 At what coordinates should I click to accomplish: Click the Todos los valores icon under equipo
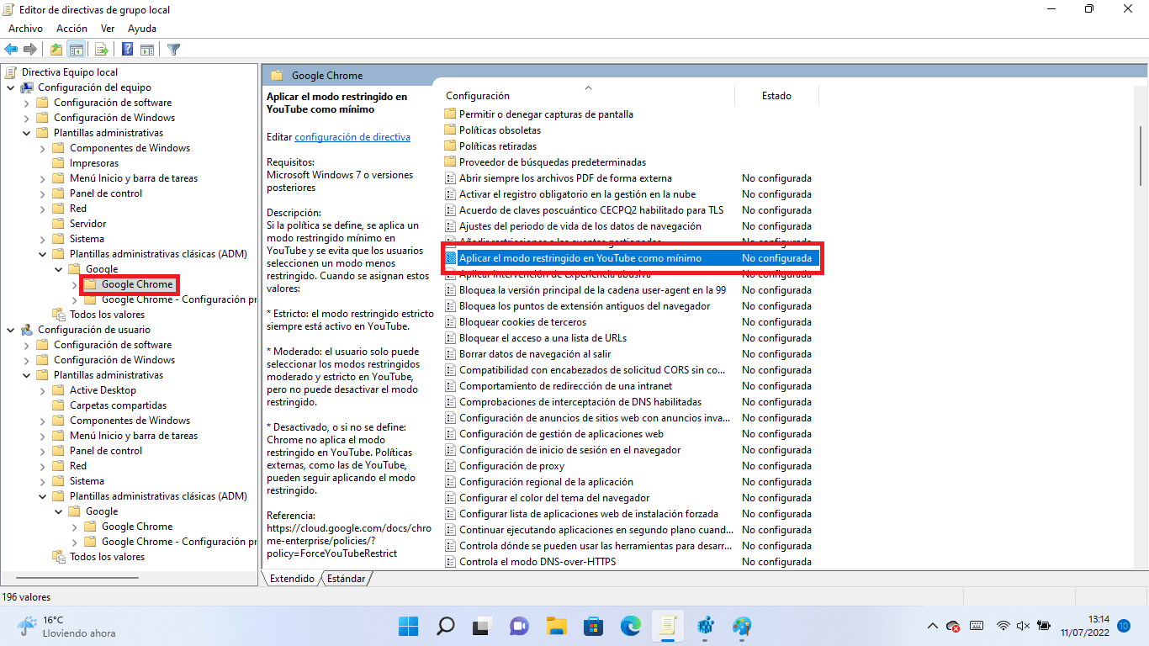(58, 315)
